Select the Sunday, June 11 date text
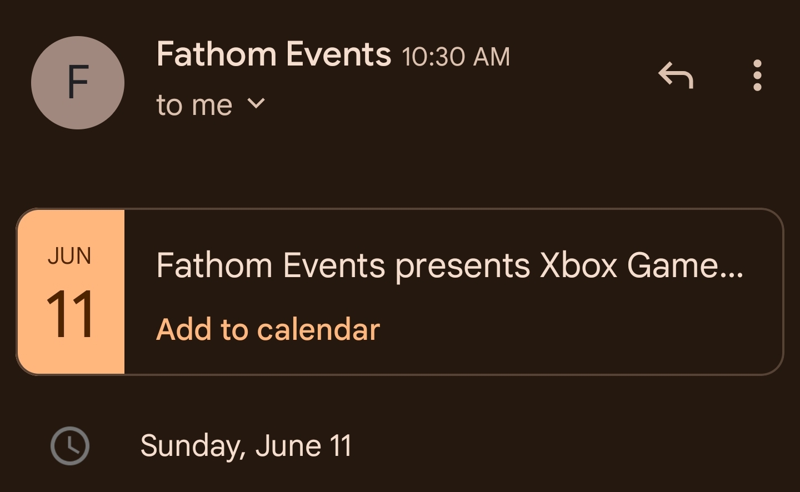 246,445
